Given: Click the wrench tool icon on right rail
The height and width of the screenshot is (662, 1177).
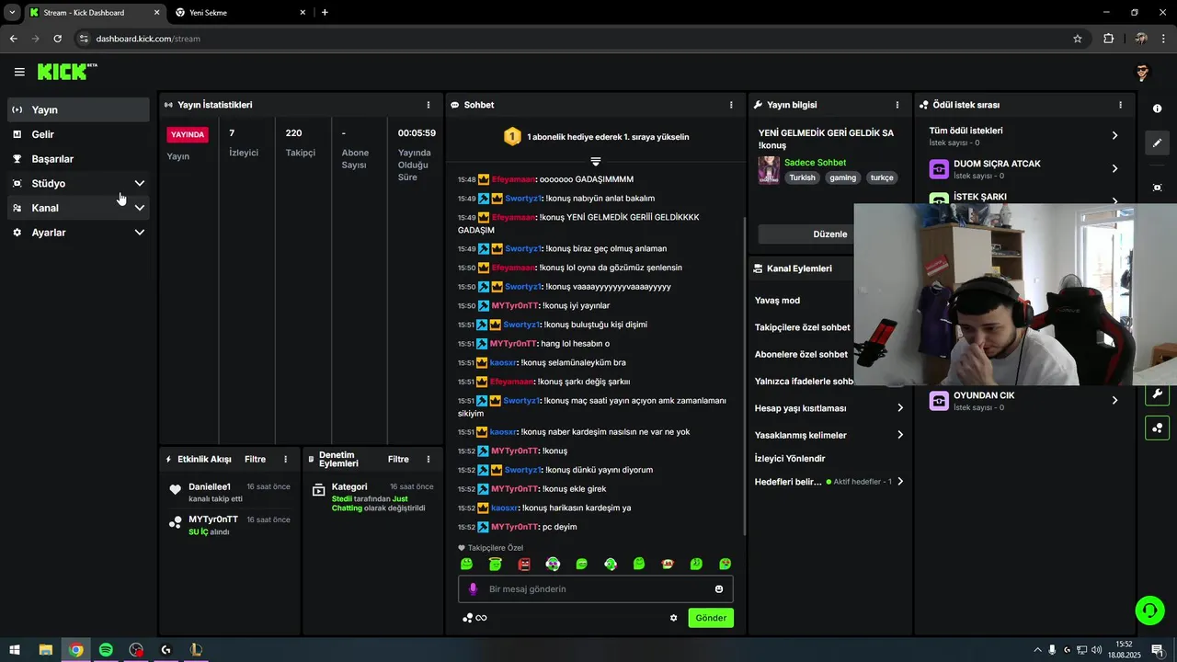Looking at the screenshot, I should coord(1157,394).
